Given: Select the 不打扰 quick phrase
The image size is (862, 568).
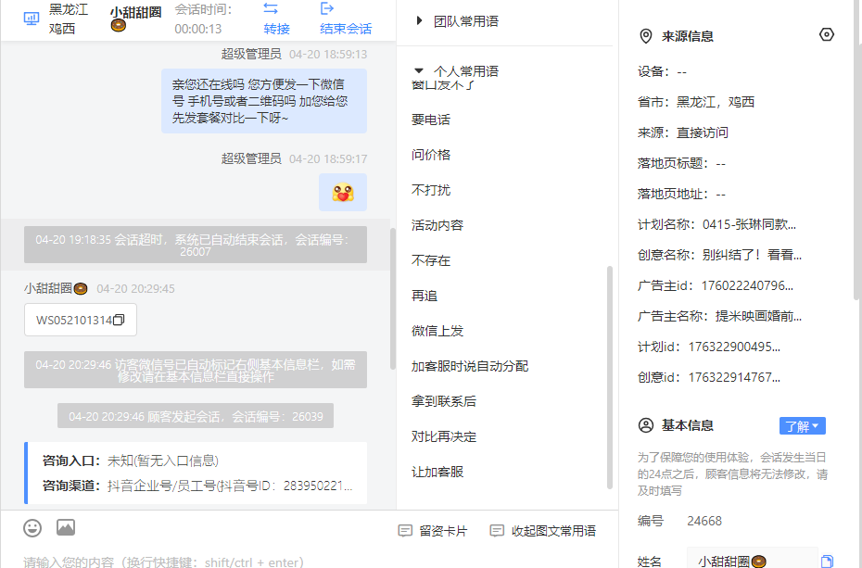Looking at the screenshot, I should (x=431, y=190).
